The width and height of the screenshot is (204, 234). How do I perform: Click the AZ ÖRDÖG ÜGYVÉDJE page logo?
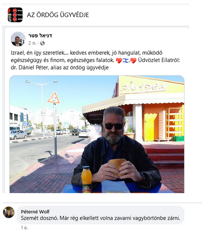15,15
